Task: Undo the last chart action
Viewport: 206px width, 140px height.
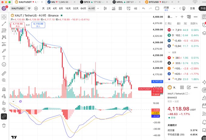Action: click(144, 9)
